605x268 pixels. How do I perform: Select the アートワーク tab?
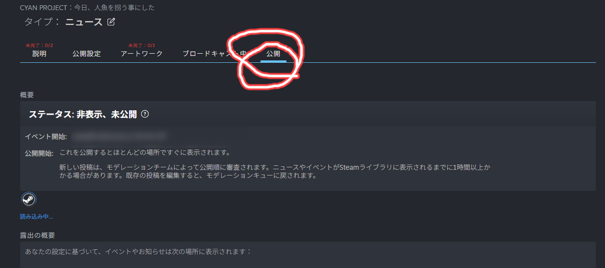(x=142, y=54)
